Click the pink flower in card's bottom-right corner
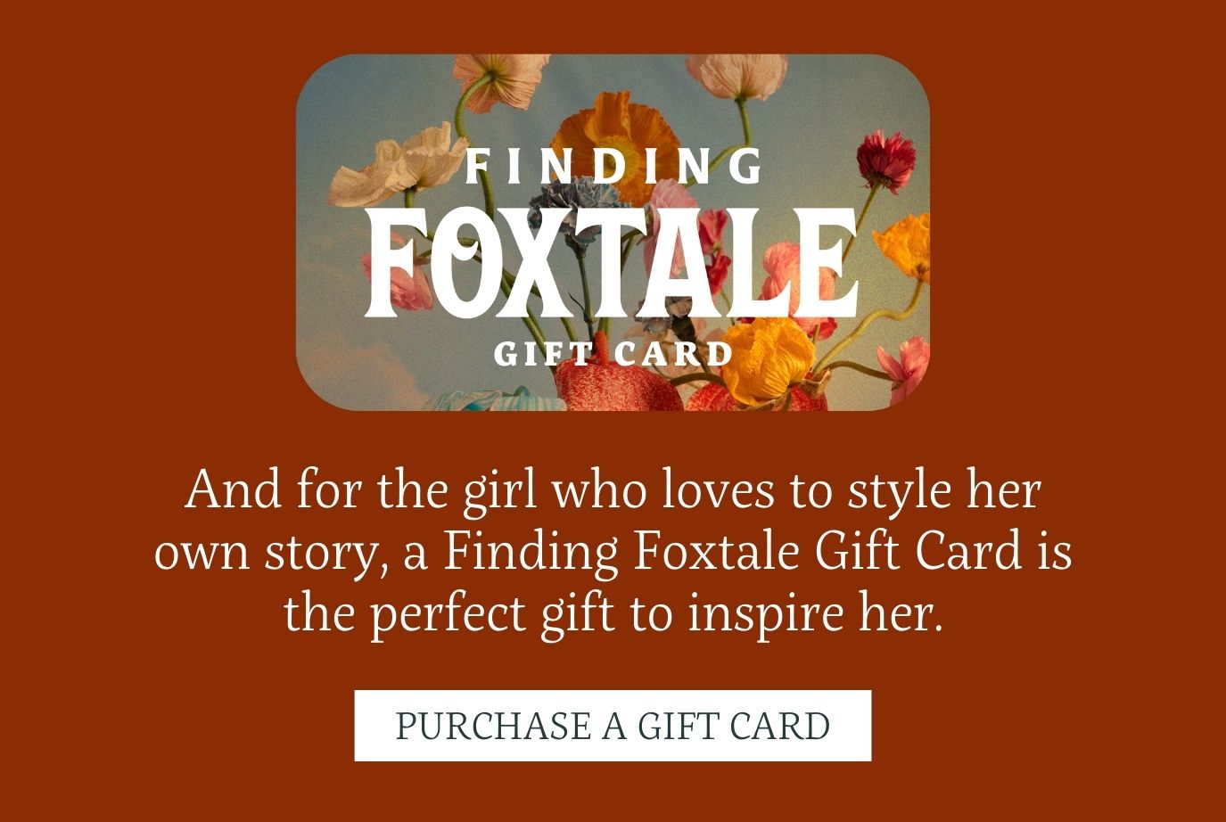 [x=905, y=366]
